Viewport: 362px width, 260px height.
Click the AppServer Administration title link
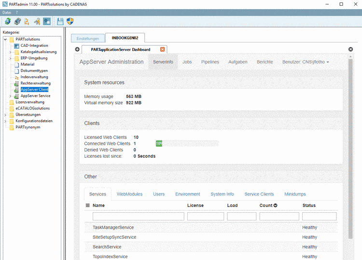[111, 62]
